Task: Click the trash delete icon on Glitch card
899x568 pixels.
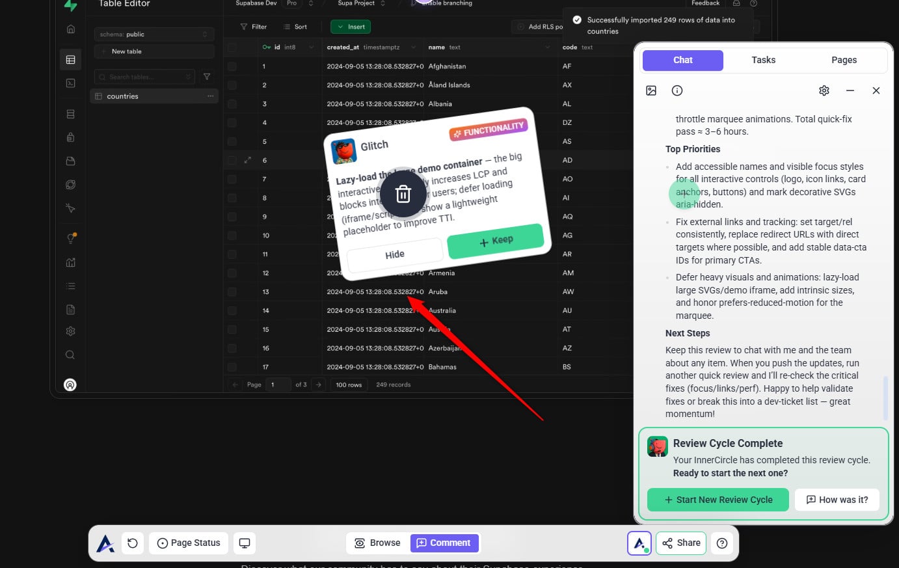Action: [403, 194]
